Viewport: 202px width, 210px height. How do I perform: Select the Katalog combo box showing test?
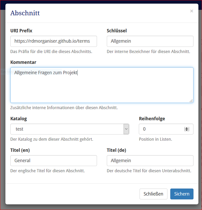tap(70, 129)
